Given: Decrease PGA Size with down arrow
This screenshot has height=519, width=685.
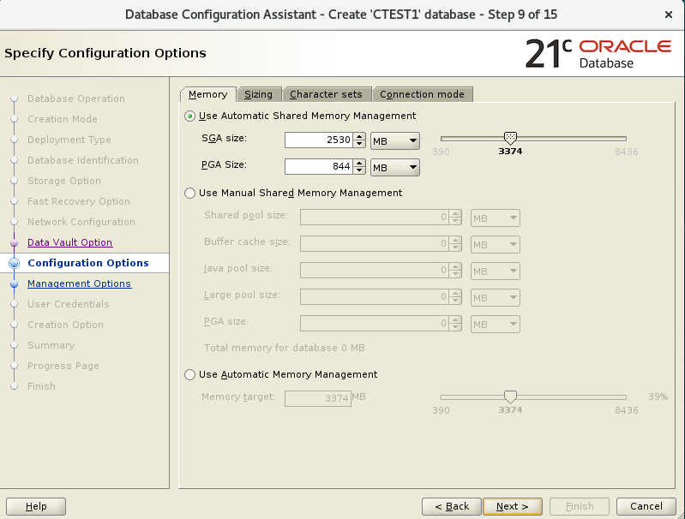Looking at the screenshot, I should pyautogui.click(x=359, y=170).
